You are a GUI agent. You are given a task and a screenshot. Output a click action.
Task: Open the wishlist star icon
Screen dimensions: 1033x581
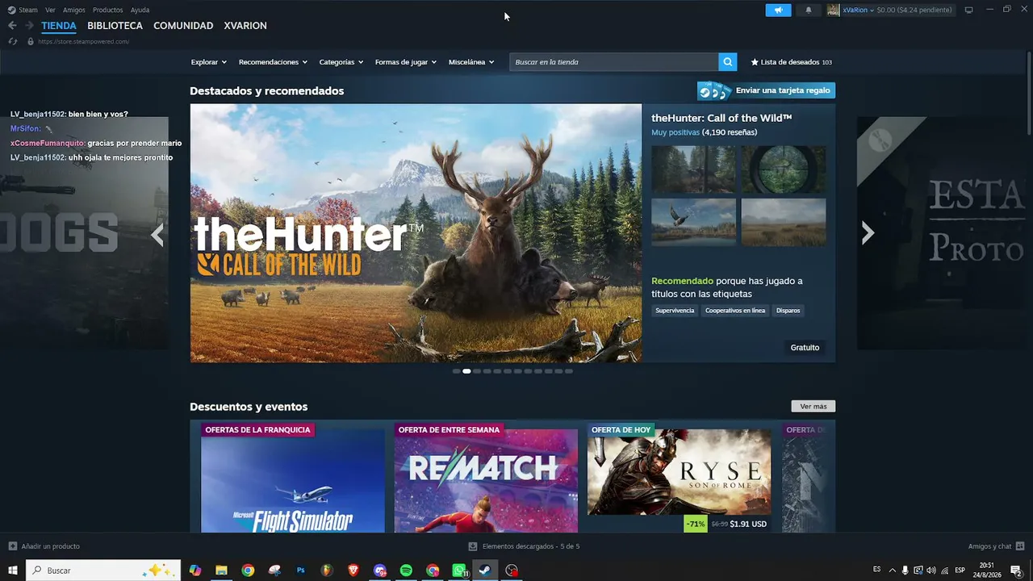755,62
